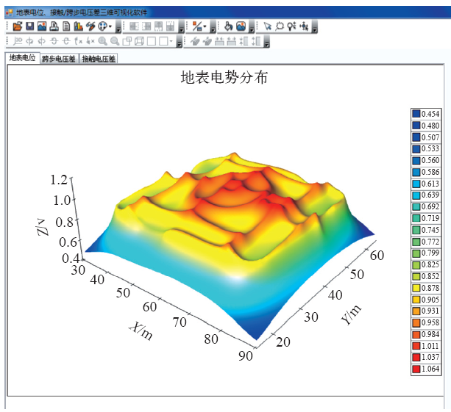Screen dimensions: 451x412
Task: Switch to the 跨步电压差 tab
Action: pos(58,59)
